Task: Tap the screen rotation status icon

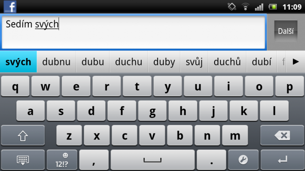Action: [x=232, y=7]
